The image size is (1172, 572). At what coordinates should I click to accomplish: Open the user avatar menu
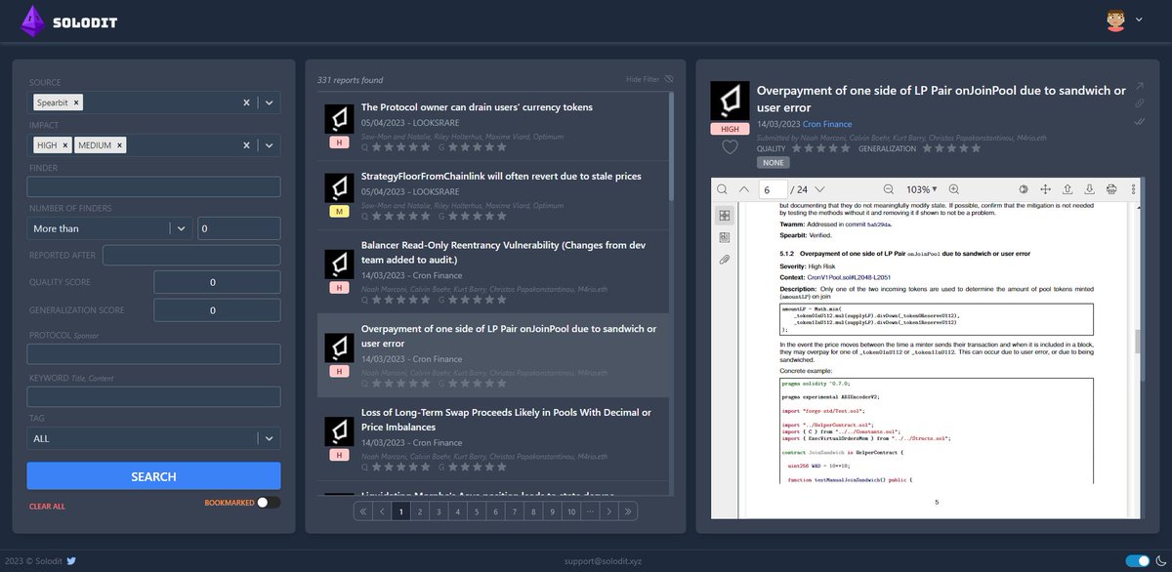tap(1114, 20)
